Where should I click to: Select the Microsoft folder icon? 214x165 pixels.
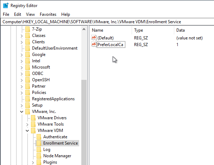coord(27,67)
